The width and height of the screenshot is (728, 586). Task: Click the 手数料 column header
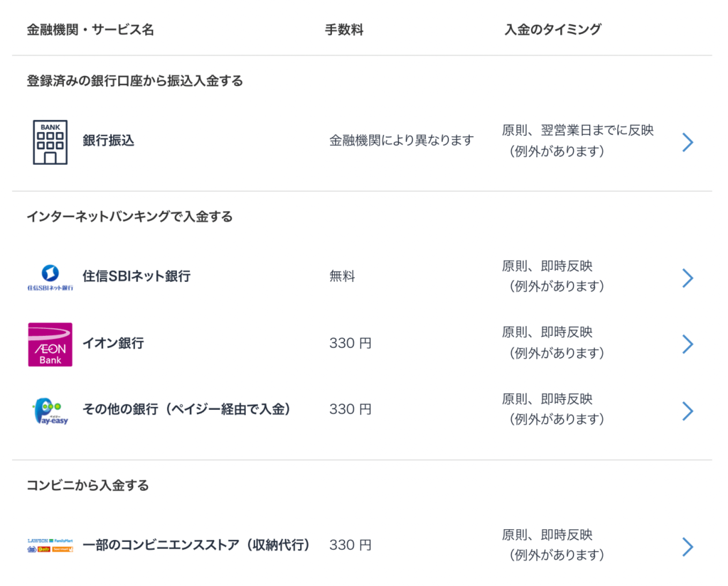coord(344,30)
